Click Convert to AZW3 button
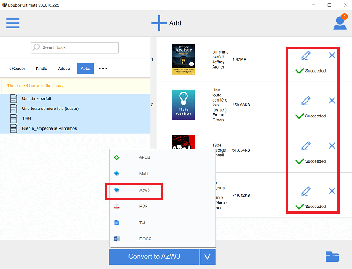 pyautogui.click(x=154, y=256)
